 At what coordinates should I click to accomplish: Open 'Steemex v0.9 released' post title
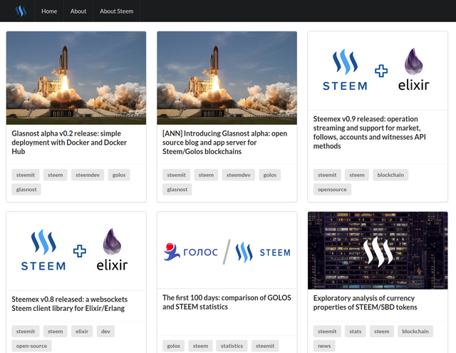tap(369, 133)
